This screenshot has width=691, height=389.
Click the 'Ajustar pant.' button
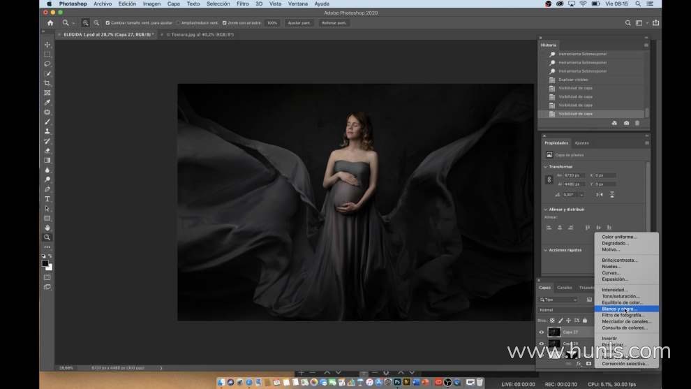[299, 23]
